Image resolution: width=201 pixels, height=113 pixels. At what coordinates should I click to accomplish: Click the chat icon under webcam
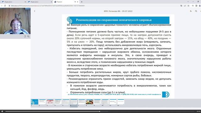coord(28,36)
